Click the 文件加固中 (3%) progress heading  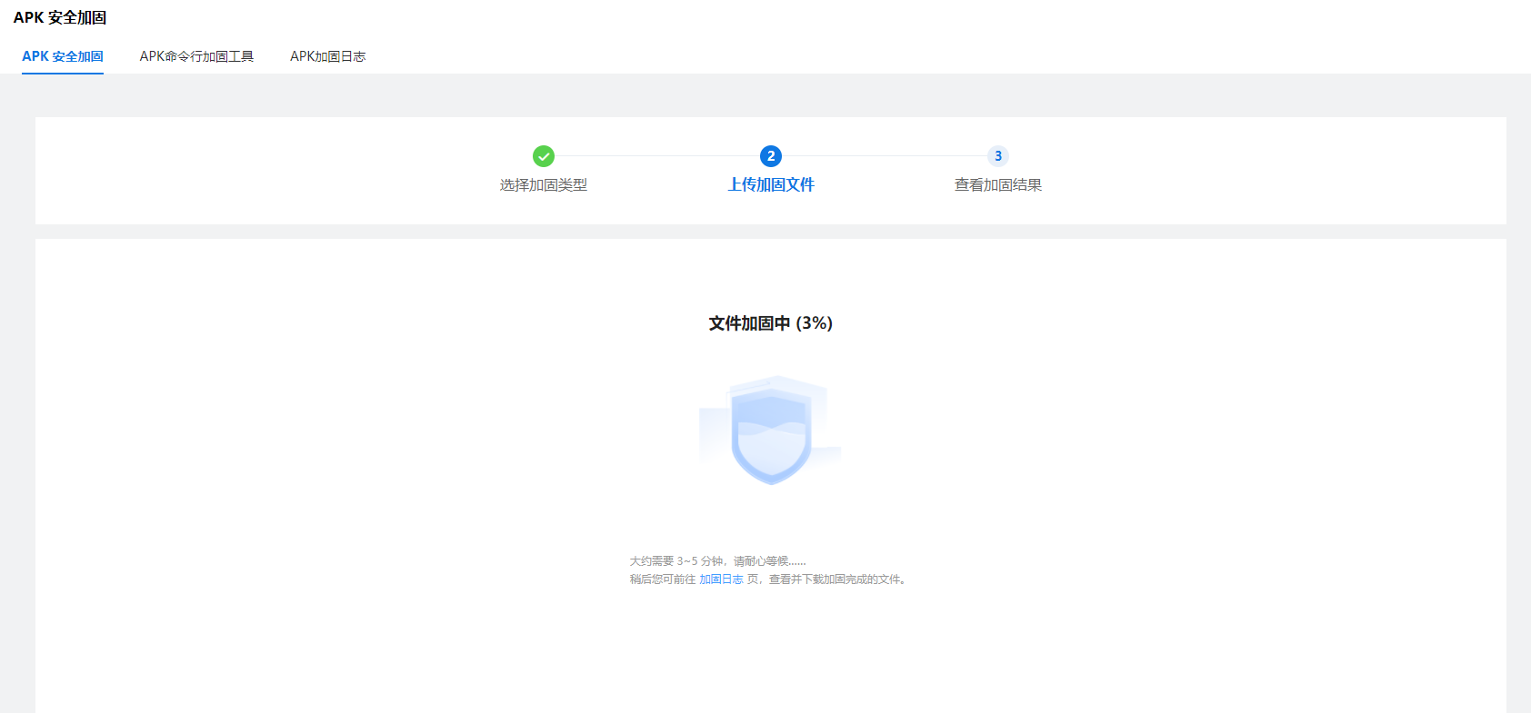(x=771, y=323)
